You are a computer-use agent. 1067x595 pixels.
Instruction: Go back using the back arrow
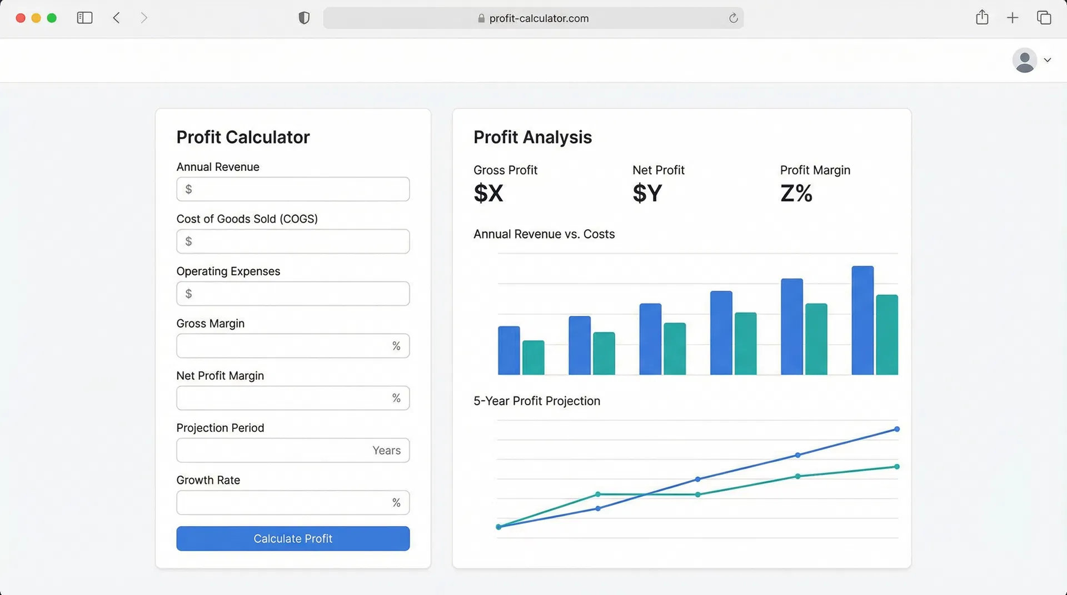pos(116,18)
